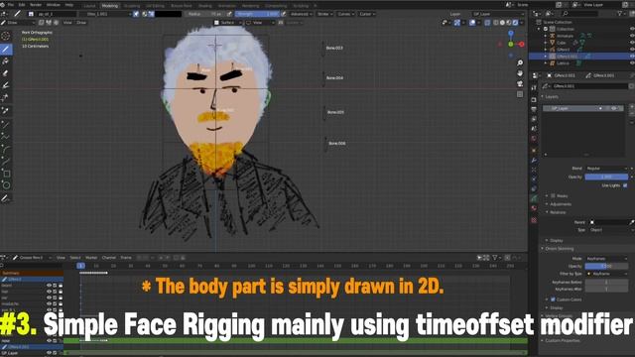Open the Blend mode dropdown
635x357 pixels.
tap(606, 169)
